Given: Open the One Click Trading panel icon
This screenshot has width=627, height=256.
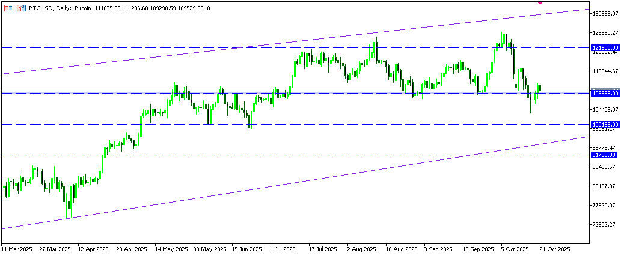Looking at the screenshot, I should tap(8, 9).
